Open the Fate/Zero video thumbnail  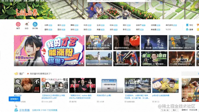pyautogui.click(x=182, y=59)
